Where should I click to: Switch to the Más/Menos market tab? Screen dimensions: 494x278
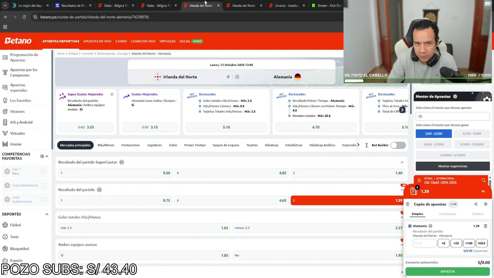tap(106, 145)
